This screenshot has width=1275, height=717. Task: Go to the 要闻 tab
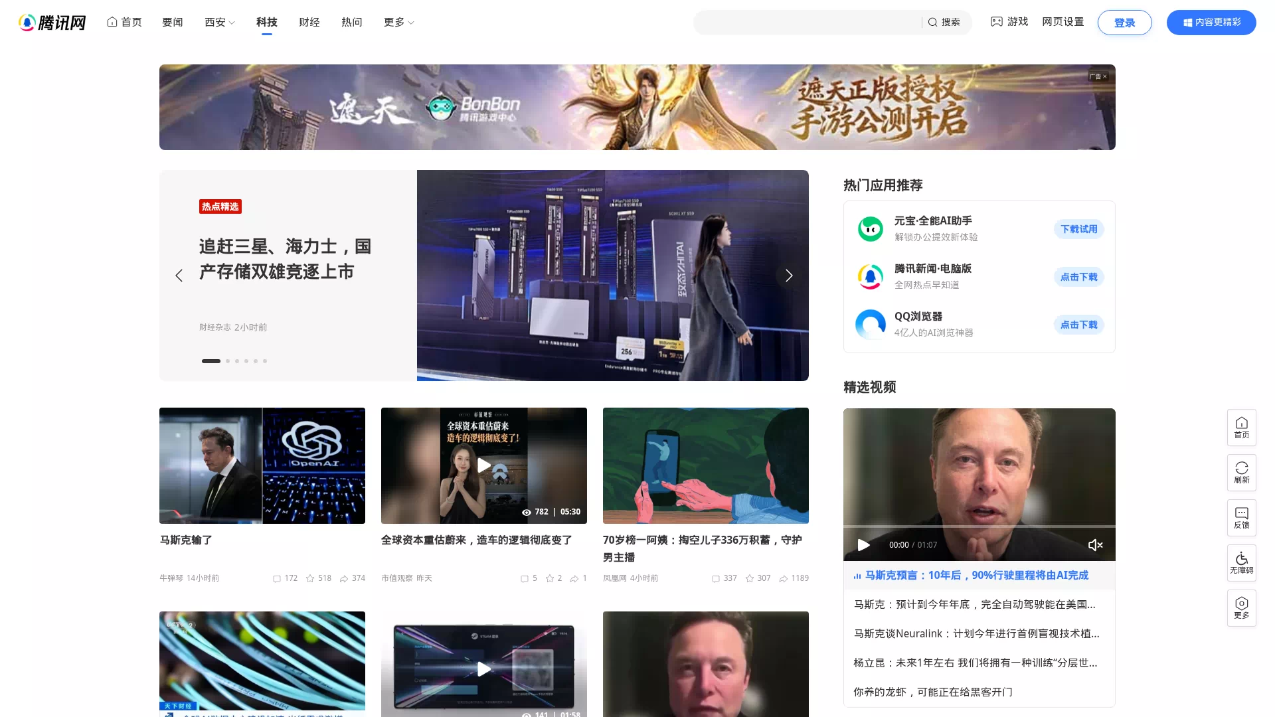coord(173,22)
